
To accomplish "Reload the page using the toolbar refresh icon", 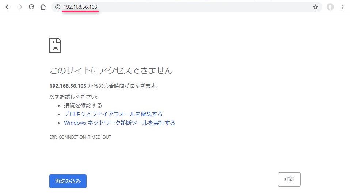I will pyautogui.click(x=31, y=7).
